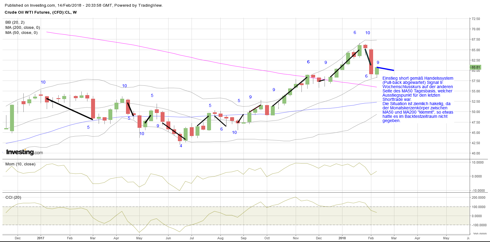Select the MA (50, close, 0) legend
Image resolution: width=490 pixels, height=242 pixels.
(x=22, y=33)
